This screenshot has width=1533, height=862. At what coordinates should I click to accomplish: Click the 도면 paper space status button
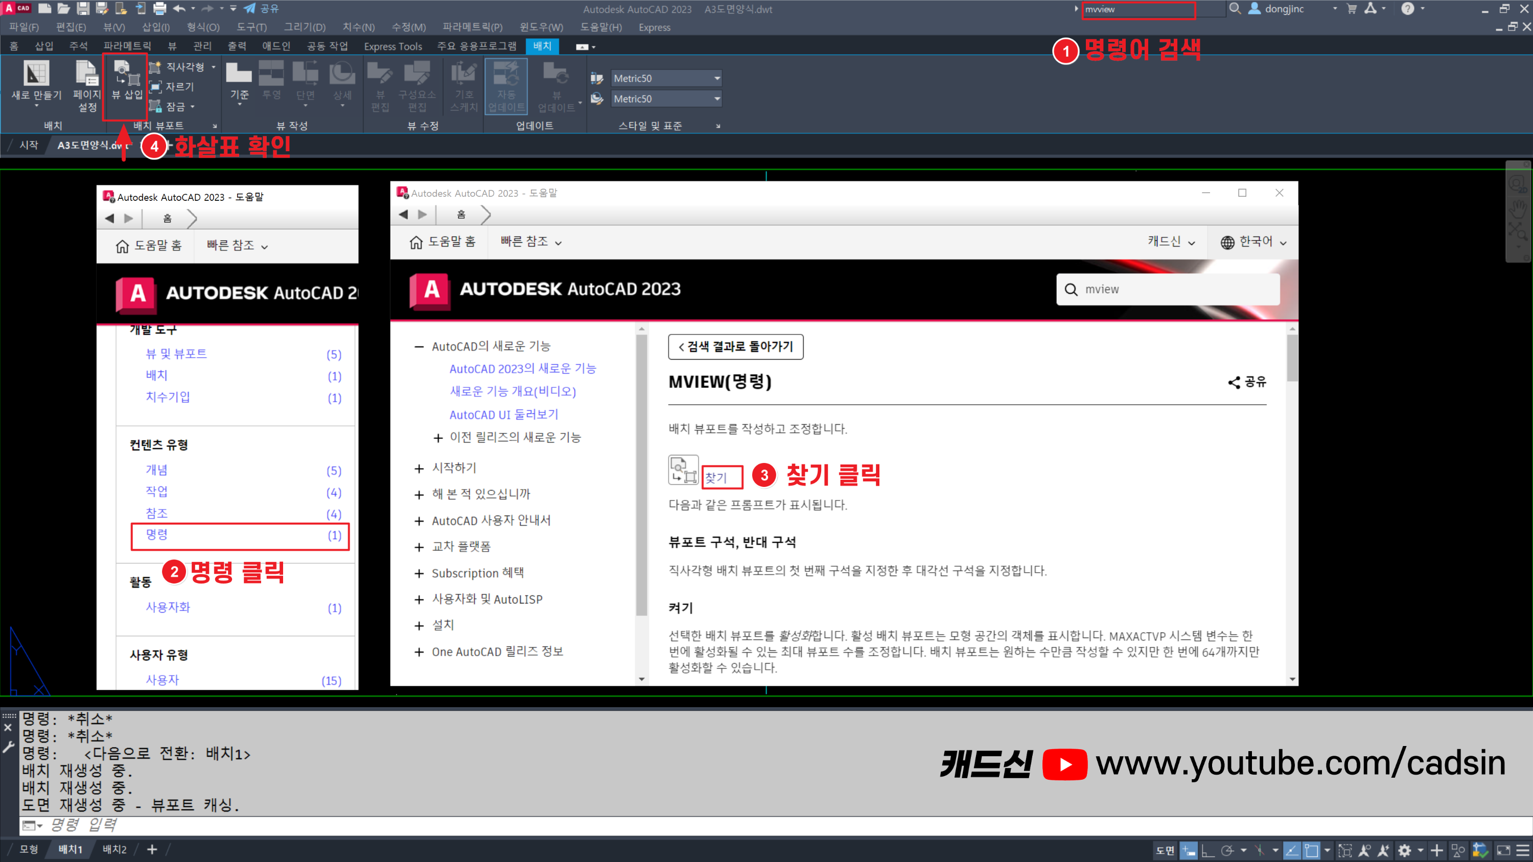coord(1165,850)
